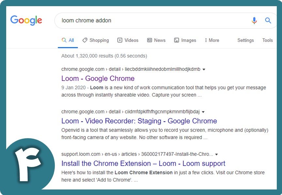The height and width of the screenshot is (195, 282).
Task: Click the Shopping tag icon
Action: click(85, 40)
